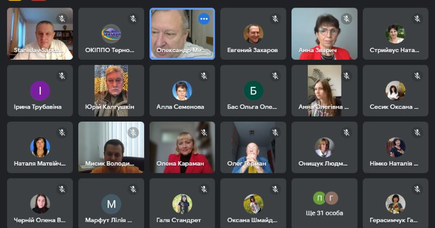The width and height of the screenshot is (435, 228).
Task: Open more options on Олександр's active tile
Action: coord(204,19)
